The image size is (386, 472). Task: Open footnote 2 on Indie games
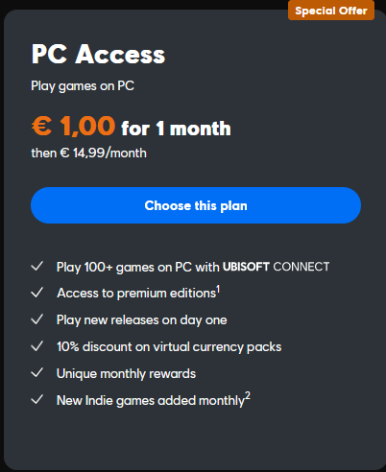coord(248,395)
